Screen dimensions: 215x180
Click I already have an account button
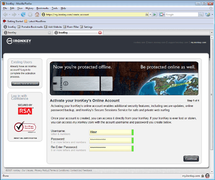click(25, 84)
